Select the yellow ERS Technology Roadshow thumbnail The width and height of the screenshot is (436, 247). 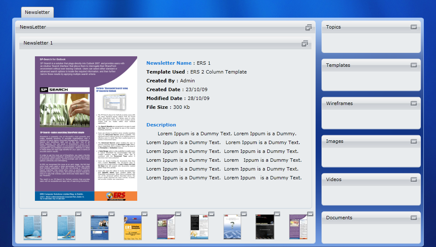point(133,227)
